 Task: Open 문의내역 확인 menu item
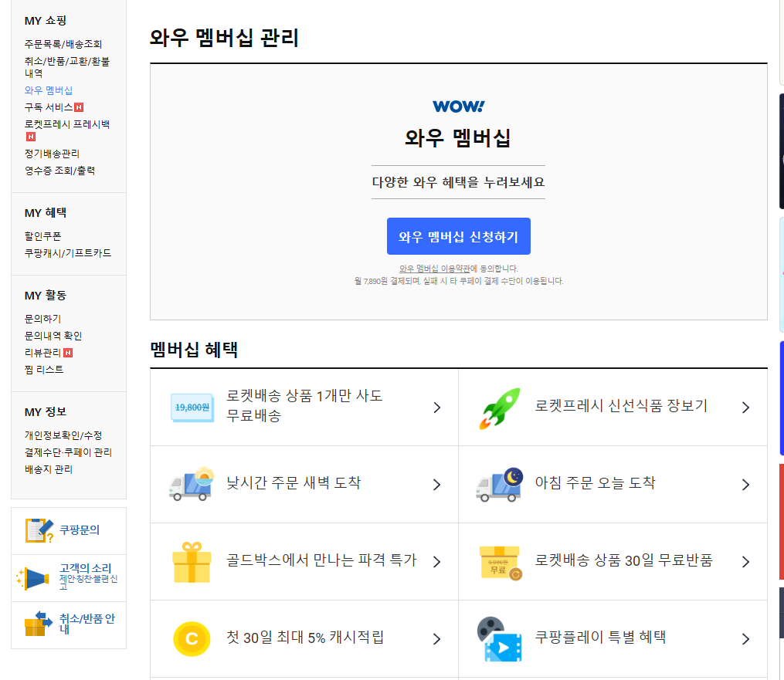point(53,336)
